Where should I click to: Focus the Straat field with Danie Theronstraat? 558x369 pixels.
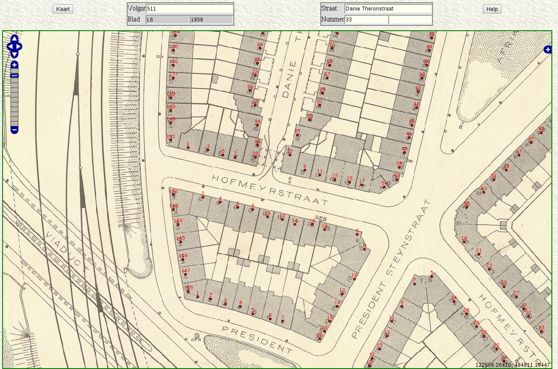pyautogui.click(x=388, y=9)
